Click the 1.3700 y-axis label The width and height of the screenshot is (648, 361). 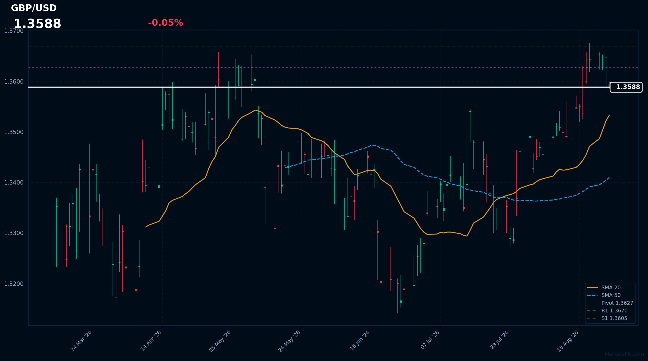coord(14,31)
